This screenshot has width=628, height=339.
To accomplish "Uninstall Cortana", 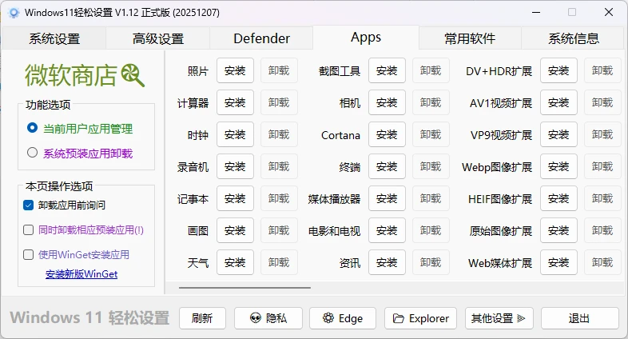I will coord(431,134).
